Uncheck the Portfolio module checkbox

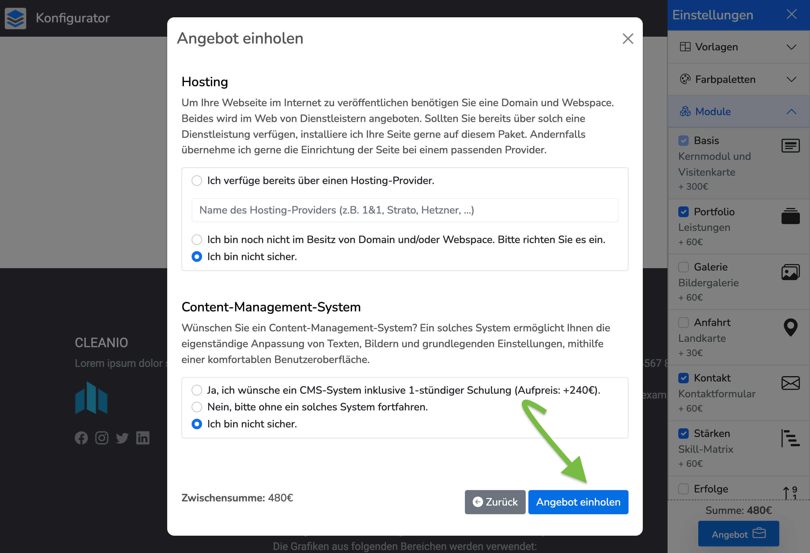tap(683, 212)
